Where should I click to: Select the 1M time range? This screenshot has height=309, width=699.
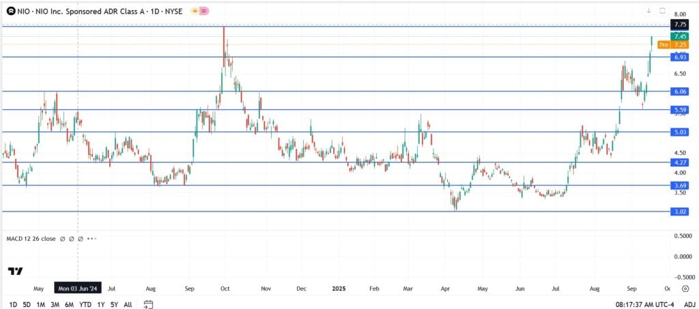[x=40, y=304]
